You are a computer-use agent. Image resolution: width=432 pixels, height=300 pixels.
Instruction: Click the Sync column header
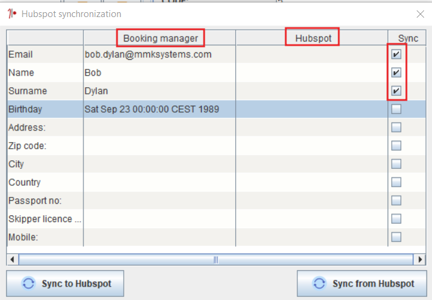(x=407, y=38)
